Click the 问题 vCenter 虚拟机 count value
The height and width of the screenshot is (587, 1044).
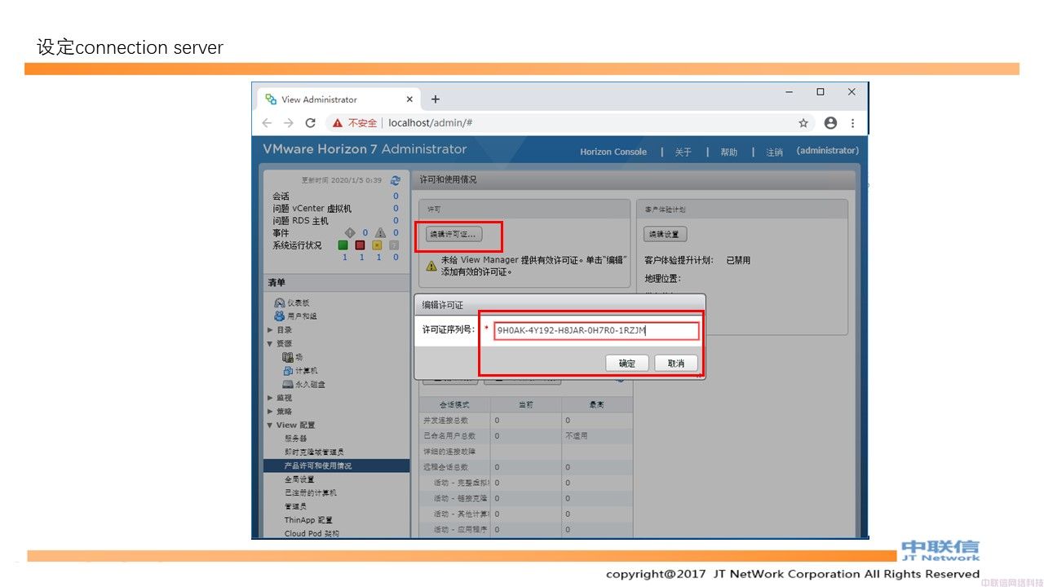click(x=396, y=208)
